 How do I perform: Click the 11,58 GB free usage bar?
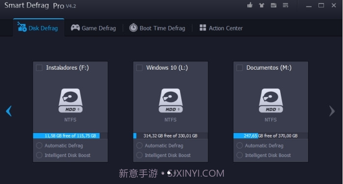(70, 135)
